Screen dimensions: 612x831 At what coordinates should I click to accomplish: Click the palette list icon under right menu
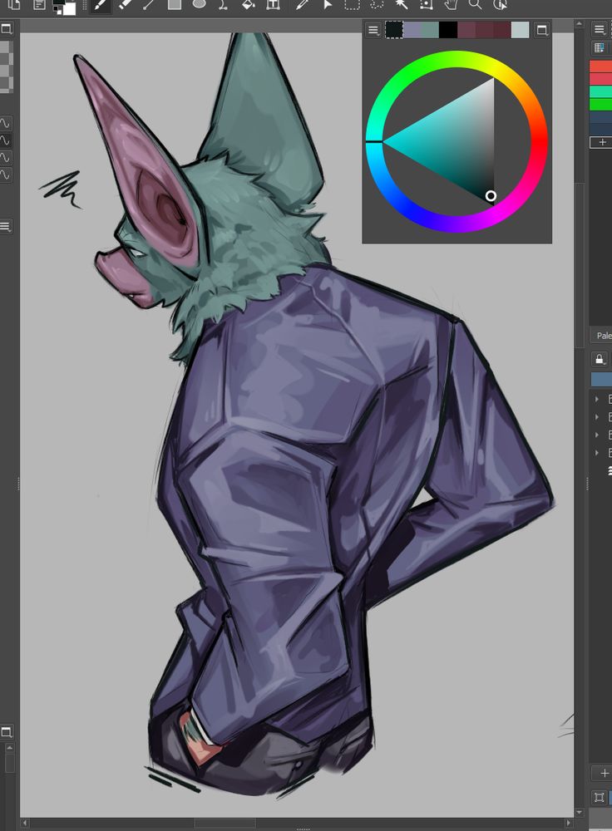click(600, 47)
